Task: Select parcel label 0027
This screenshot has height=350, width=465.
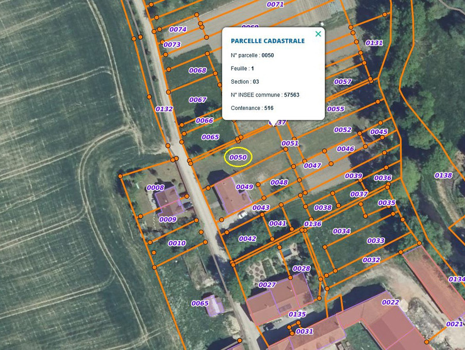Action: (267, 284)
